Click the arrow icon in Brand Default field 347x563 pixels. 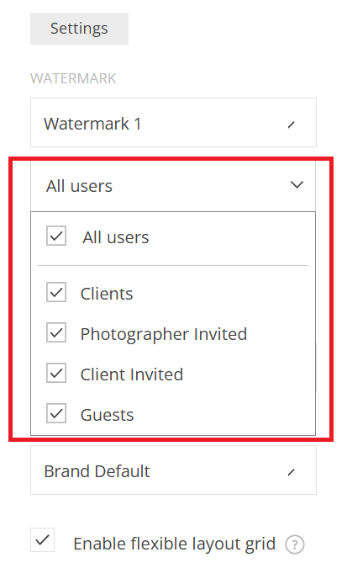(x=291, y=472)
